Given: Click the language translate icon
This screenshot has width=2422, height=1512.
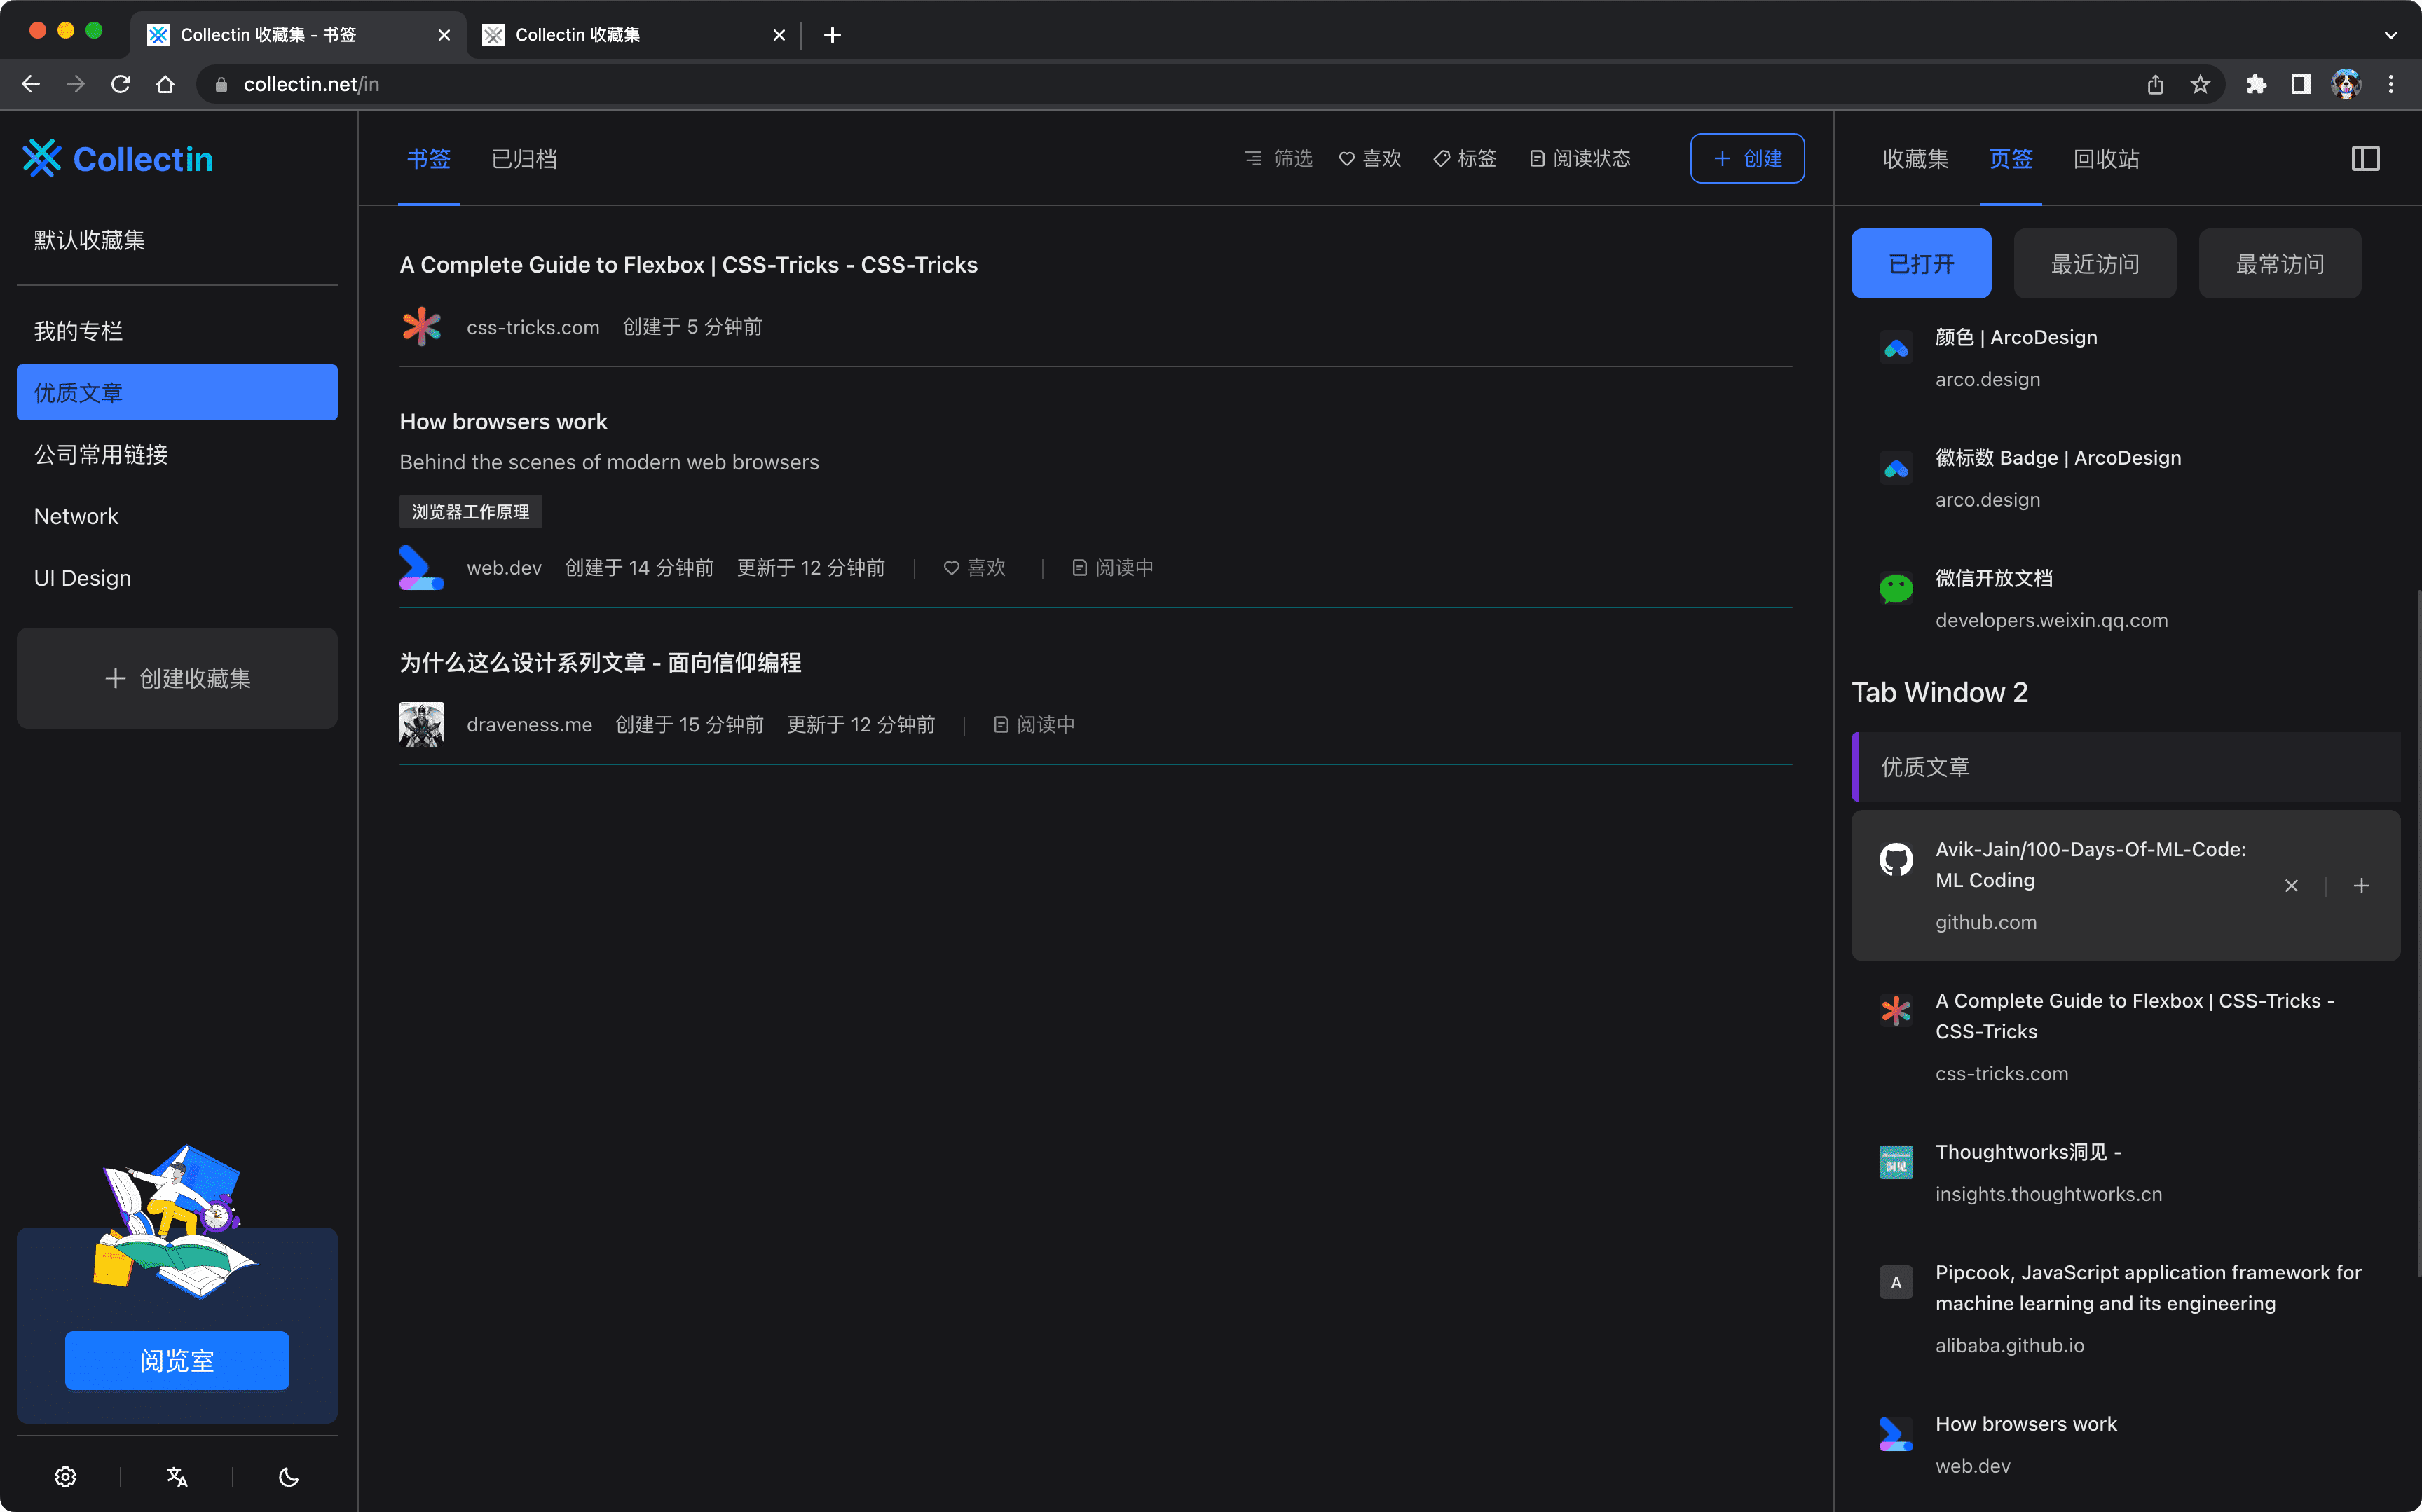Looking at the screenshot, I should (177, 1476).
